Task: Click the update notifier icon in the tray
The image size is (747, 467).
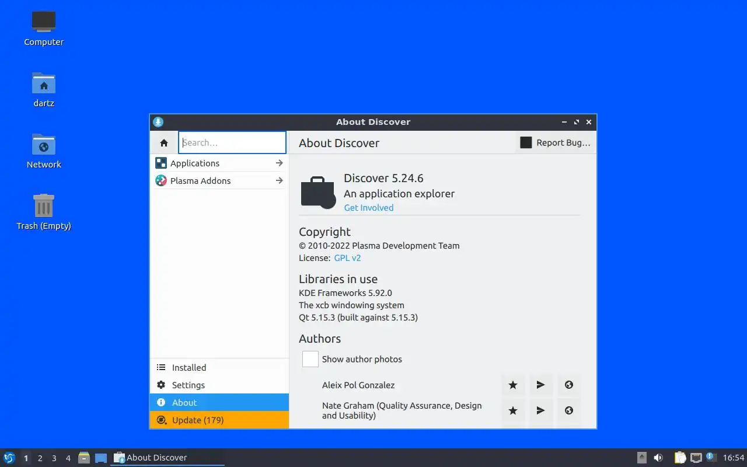Action: tap(711, 457)
